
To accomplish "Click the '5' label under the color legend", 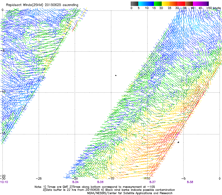I will tap(139, 8).
